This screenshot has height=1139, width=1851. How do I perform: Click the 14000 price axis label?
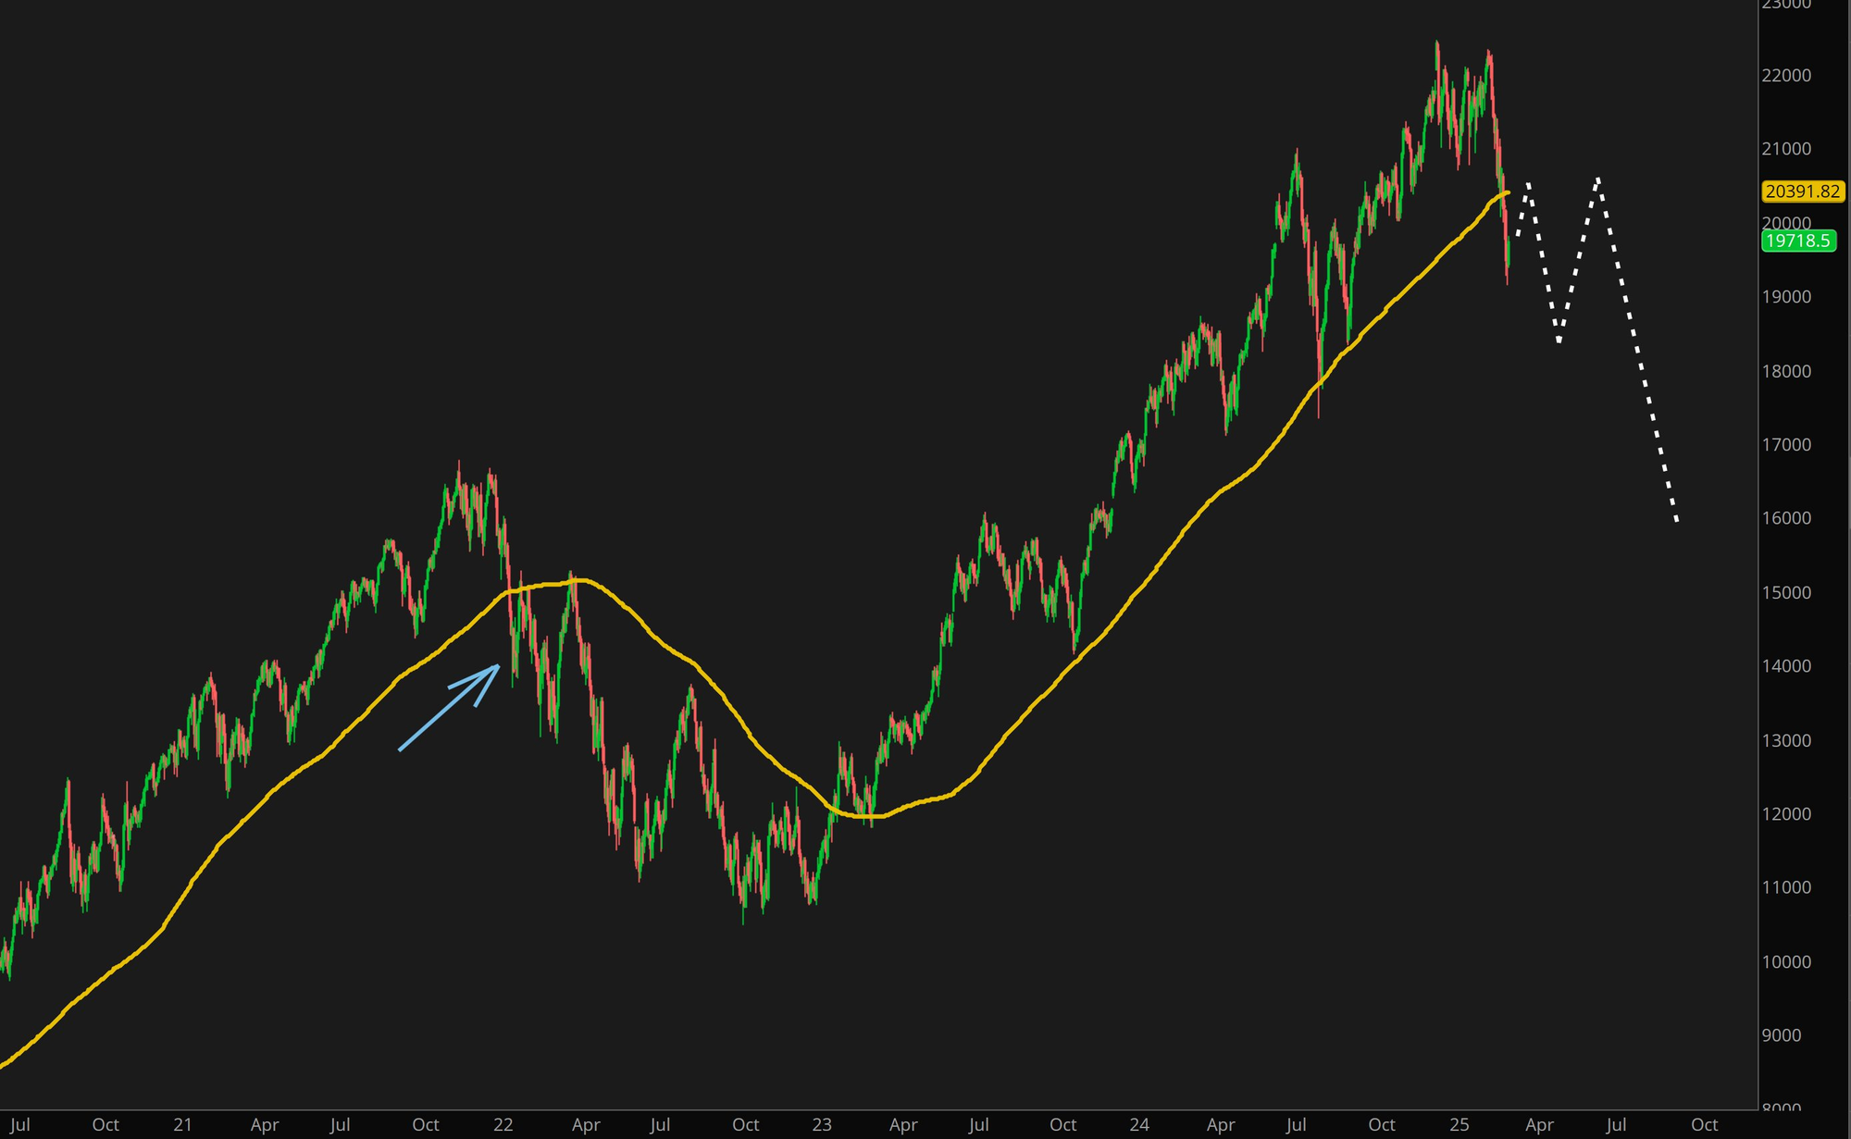(x=1786, y=666)
